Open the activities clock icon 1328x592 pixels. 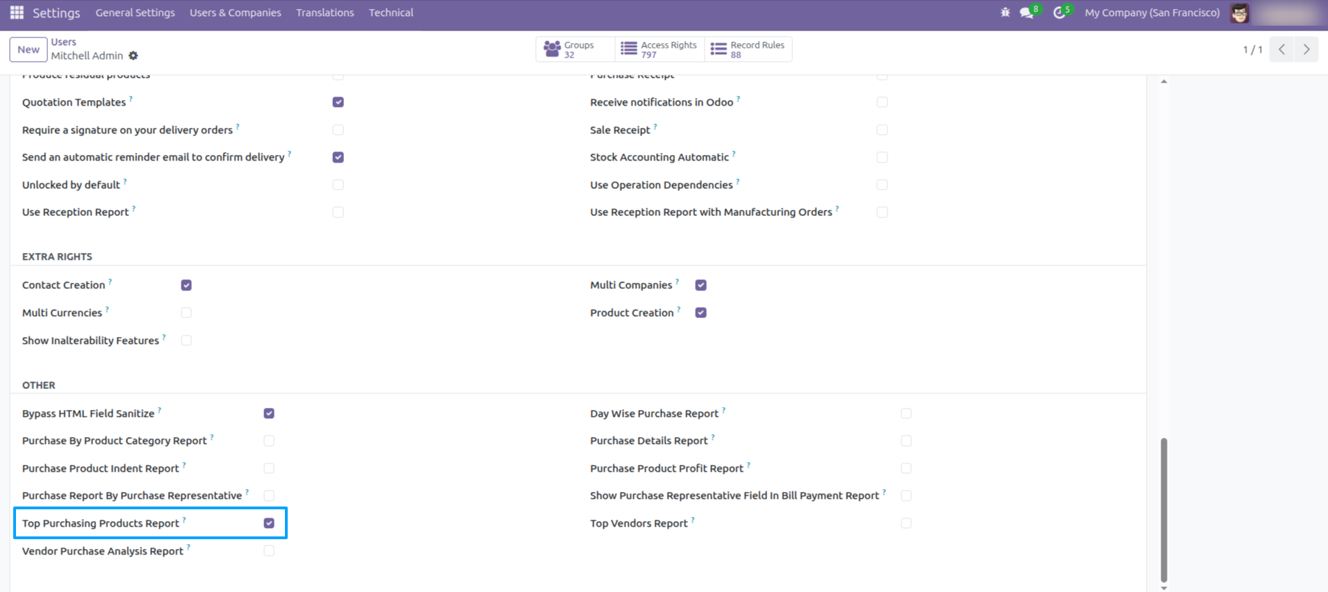[x=1060, y=13]
